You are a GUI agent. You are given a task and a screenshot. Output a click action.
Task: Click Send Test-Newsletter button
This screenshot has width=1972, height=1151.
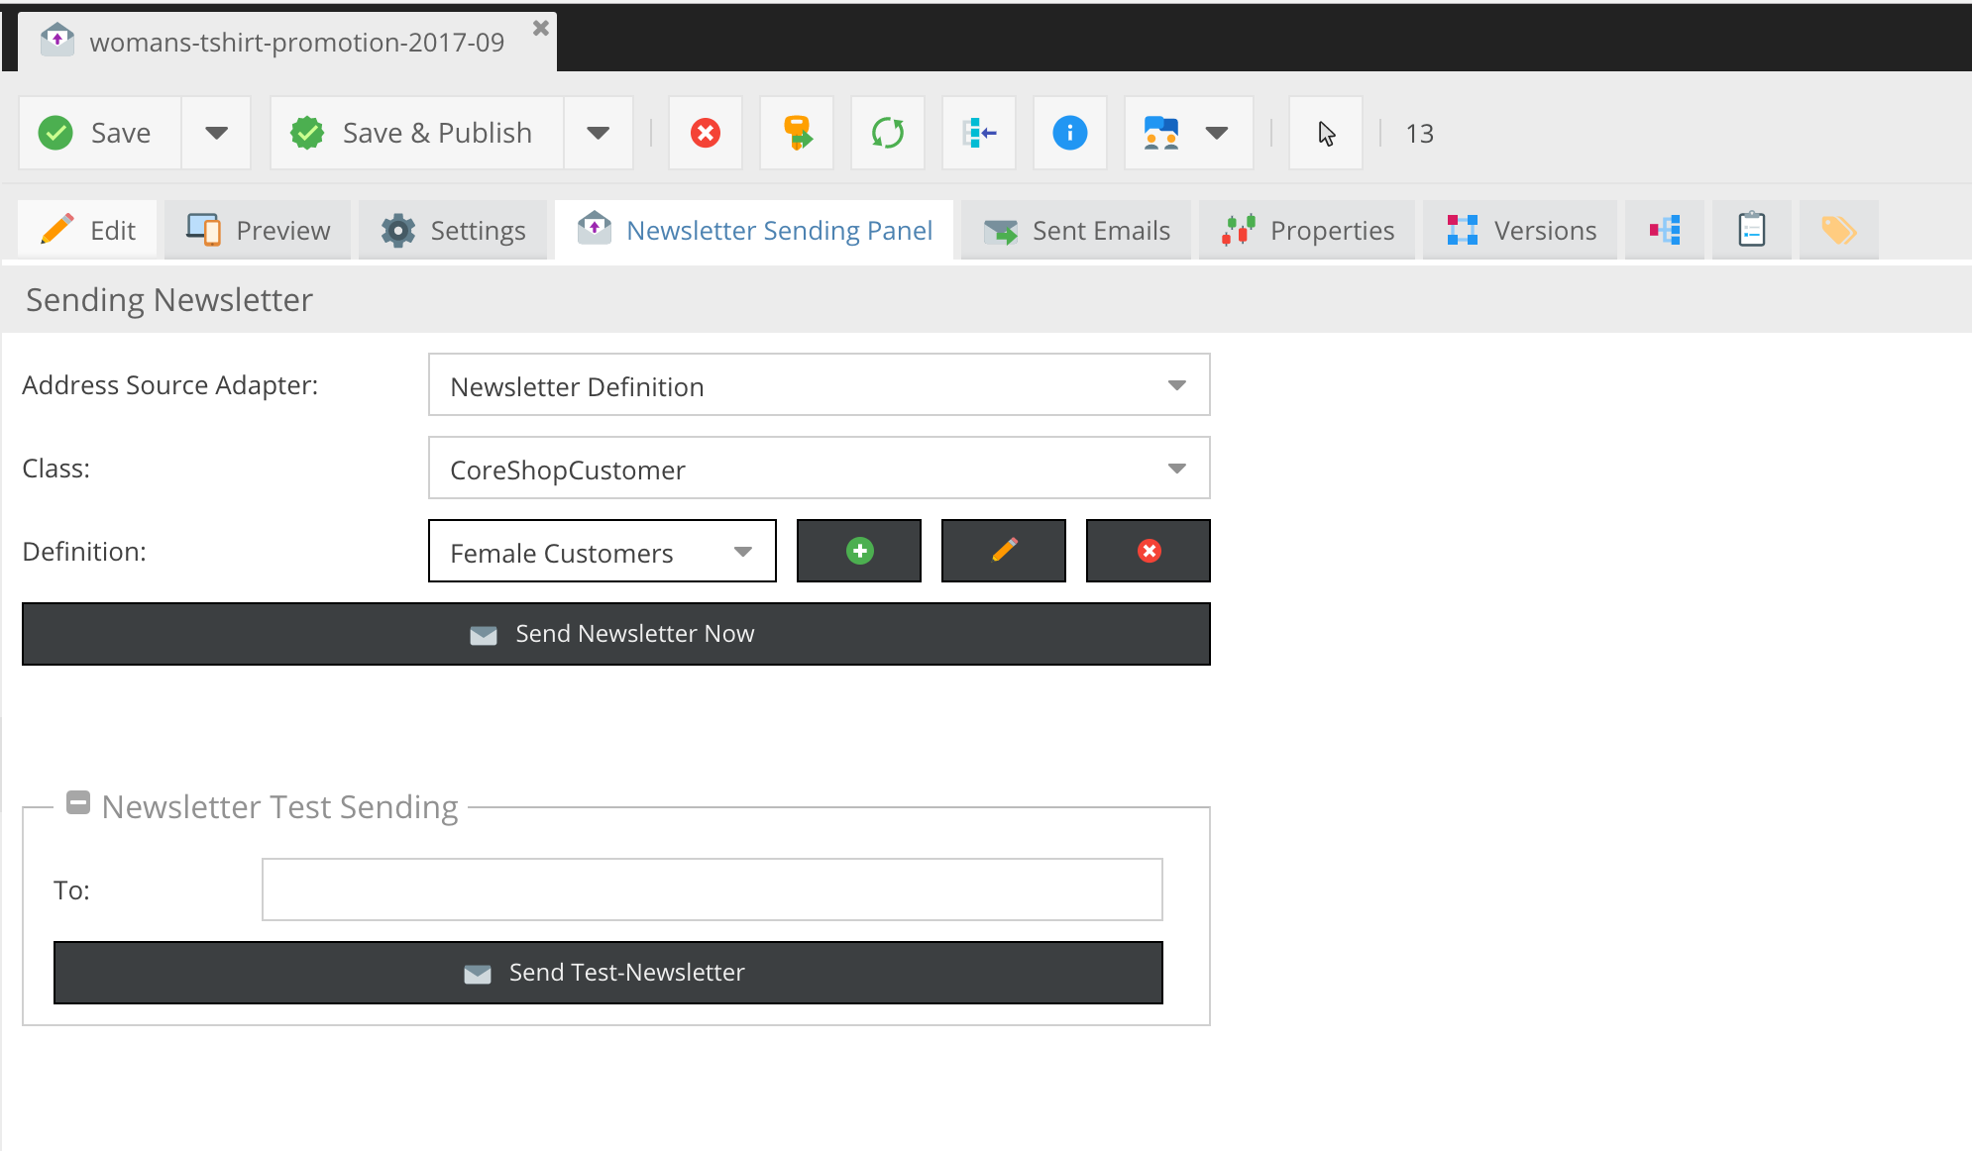[x=607, y=973]
